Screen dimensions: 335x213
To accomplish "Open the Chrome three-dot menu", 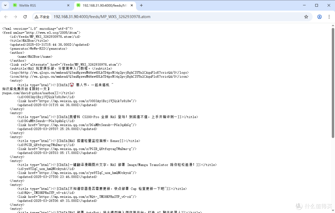I will pyautogui.click(x=330, y=17).
